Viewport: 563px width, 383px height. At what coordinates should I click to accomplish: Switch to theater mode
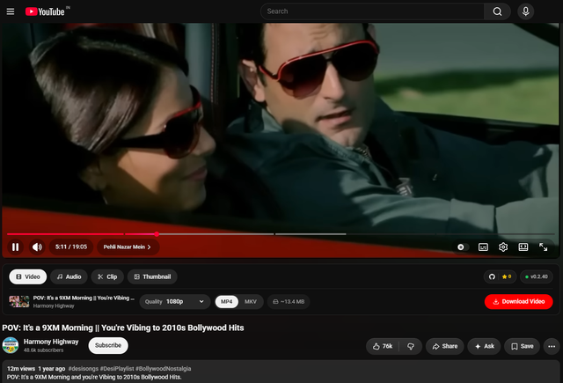523,247
